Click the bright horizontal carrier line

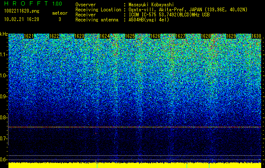135,127
